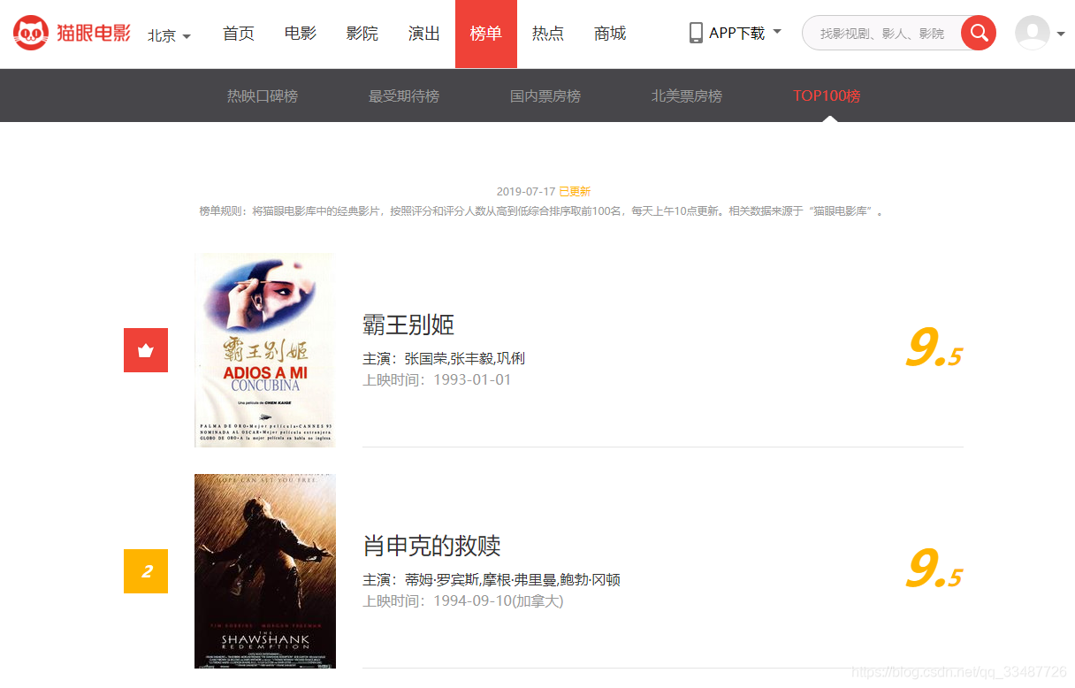Open the 北京 city dropdown

pos(169,35)
